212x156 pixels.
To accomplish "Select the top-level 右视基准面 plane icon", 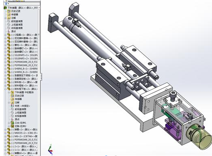I will pyautogui.click(x=9, y=28).
